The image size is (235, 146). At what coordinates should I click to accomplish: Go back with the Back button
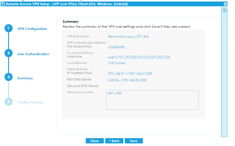tap(114, 141)
